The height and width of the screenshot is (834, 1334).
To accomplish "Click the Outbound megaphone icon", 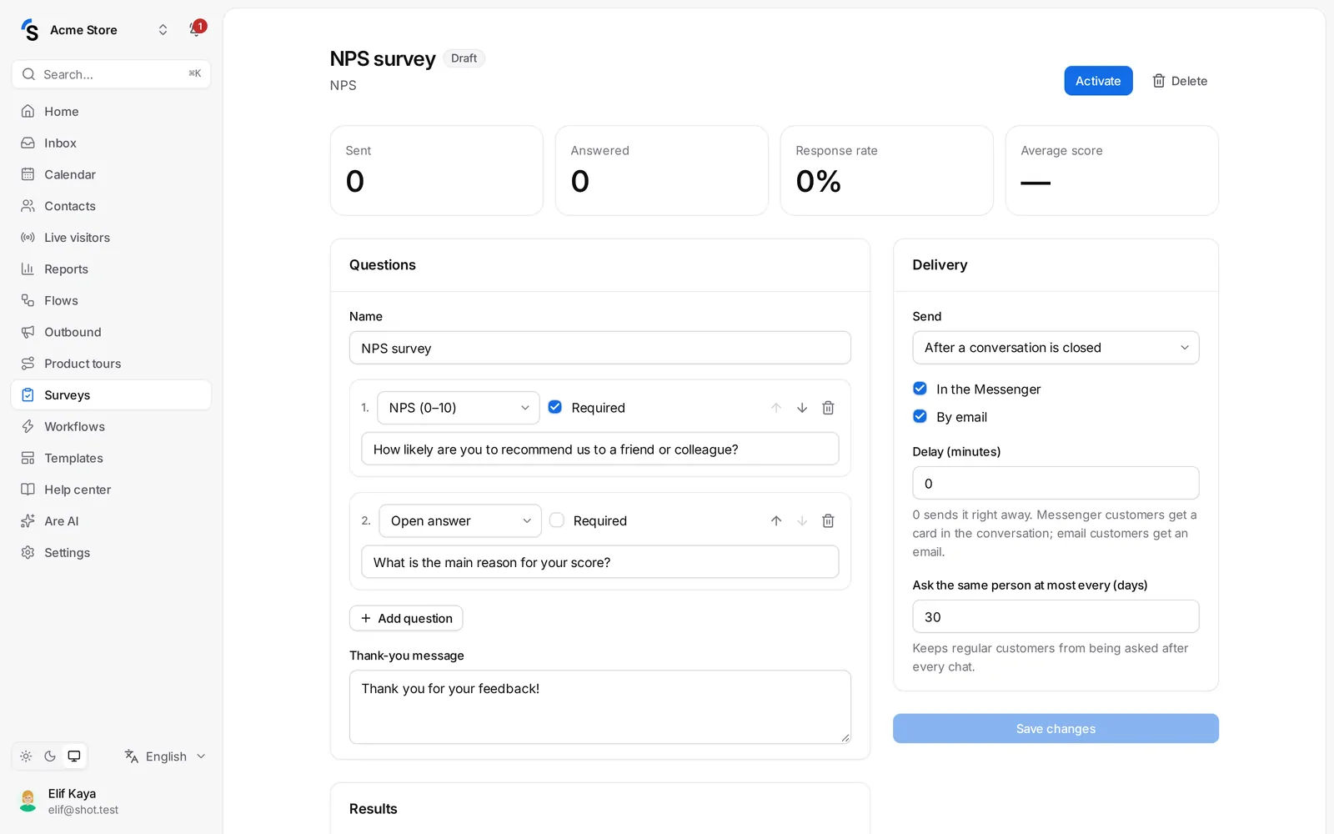I will [x=28, y=332].
